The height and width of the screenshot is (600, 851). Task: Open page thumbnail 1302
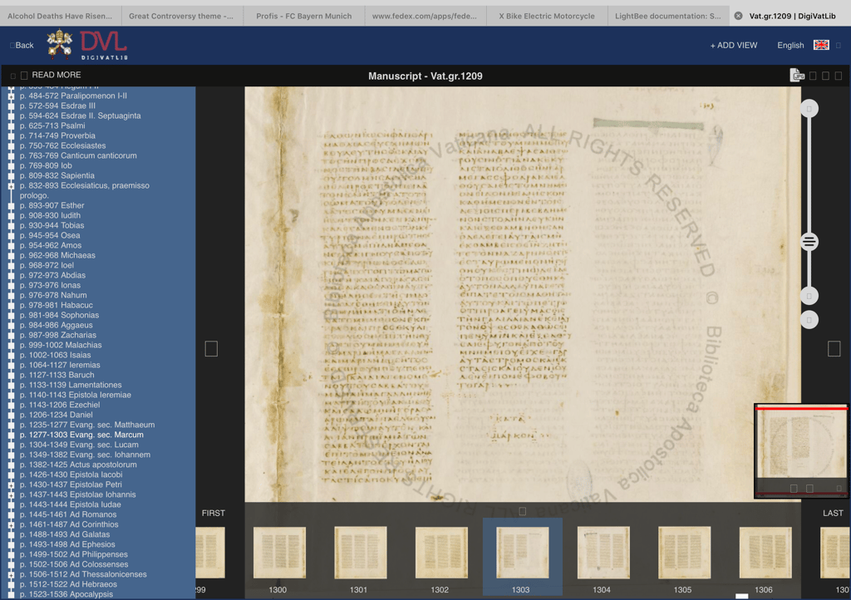[x=441, y=553]
